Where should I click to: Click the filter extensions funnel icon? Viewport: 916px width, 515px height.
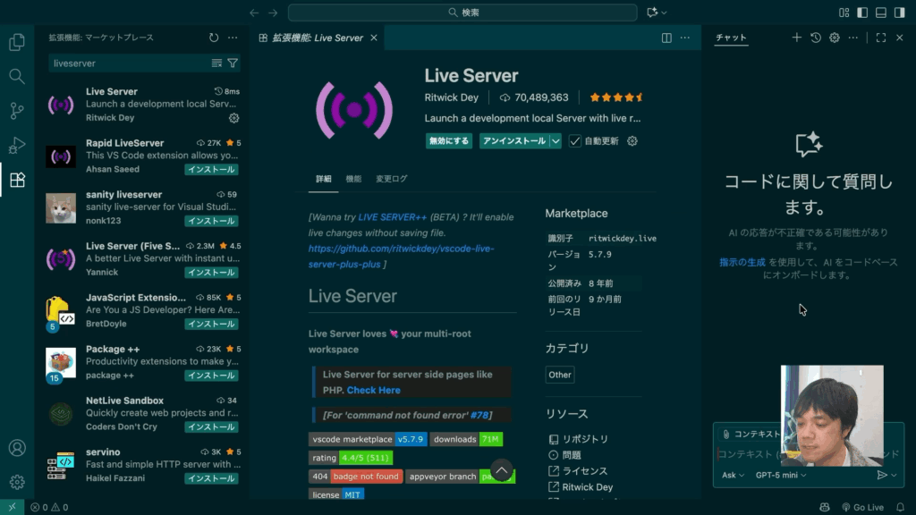[x=233, y=63]
